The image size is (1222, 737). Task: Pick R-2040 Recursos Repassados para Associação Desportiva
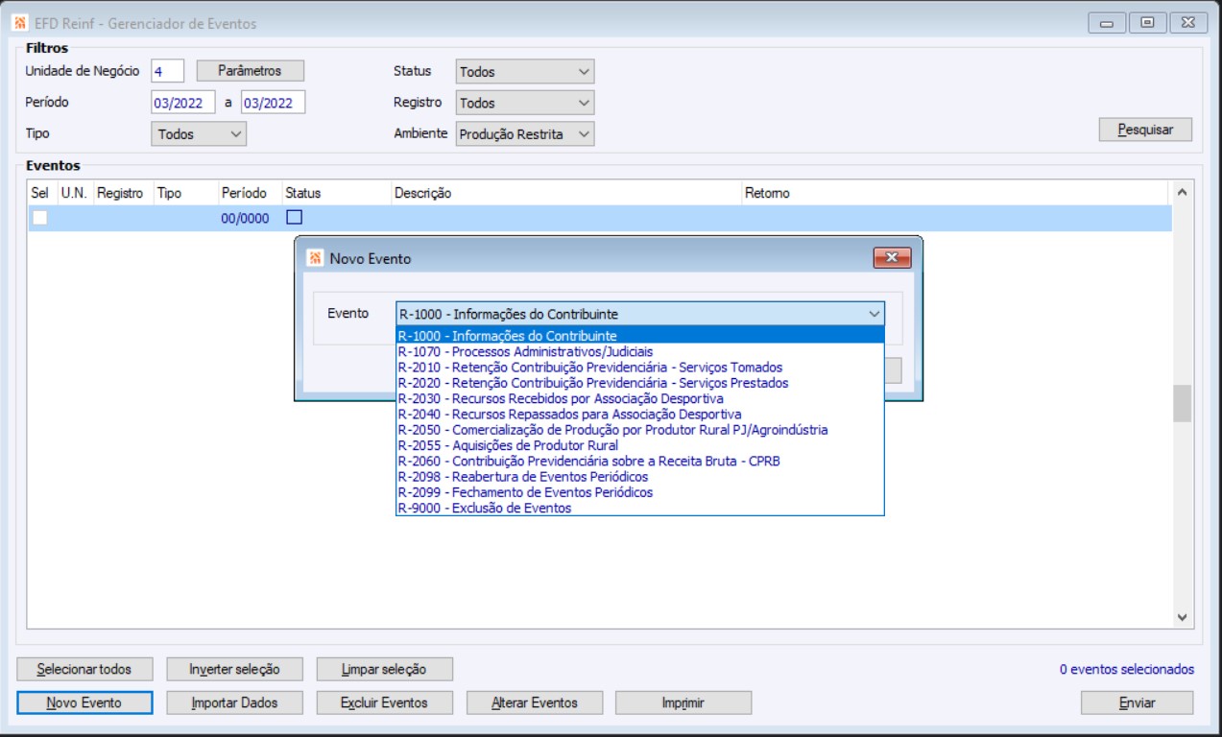click(x=640, y=414)
